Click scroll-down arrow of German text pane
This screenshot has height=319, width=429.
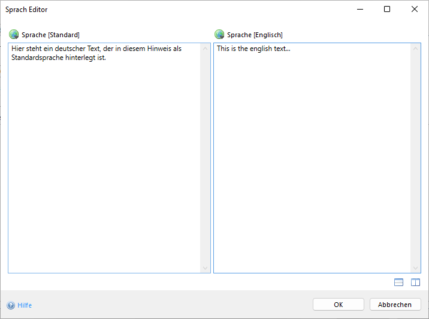pos(206,268)
